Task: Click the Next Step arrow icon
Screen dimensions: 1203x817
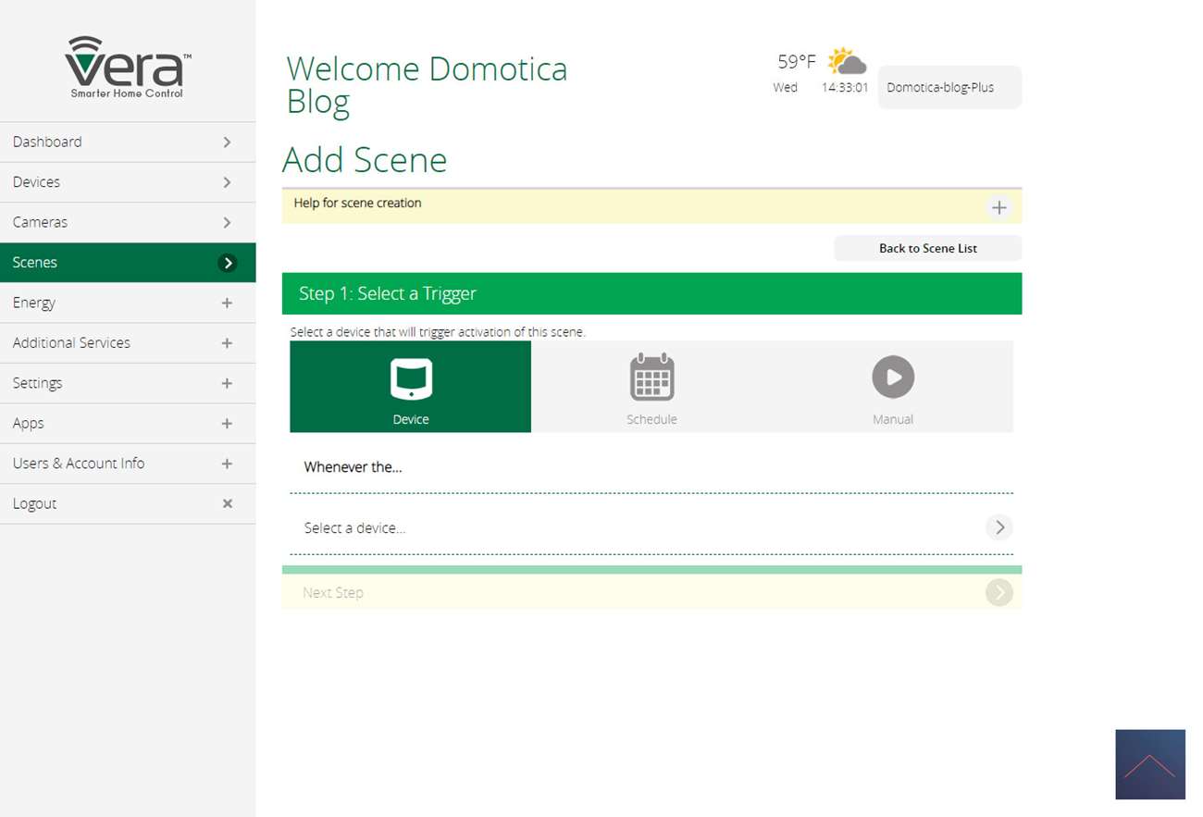Action: click(x=998, y=592)
